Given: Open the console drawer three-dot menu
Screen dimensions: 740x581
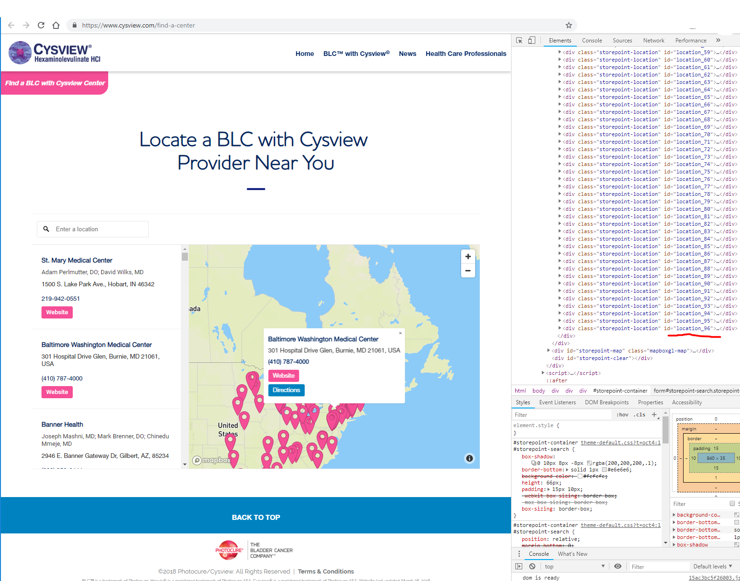Looking at the screenshot, I should pyautogui.click(x=519, y=554).
